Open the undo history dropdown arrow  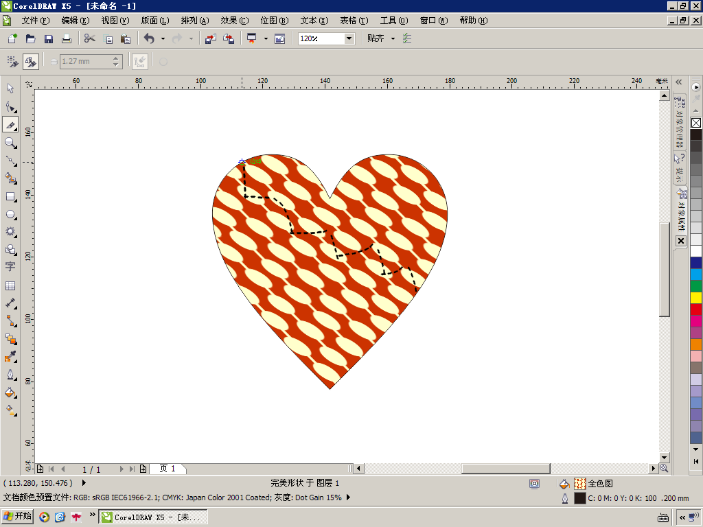(x=163, y=38)
